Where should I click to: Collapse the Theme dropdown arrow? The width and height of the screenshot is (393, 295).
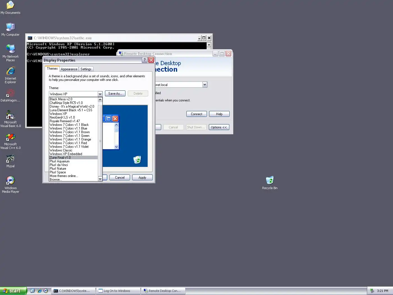click(x=100, y=94)
